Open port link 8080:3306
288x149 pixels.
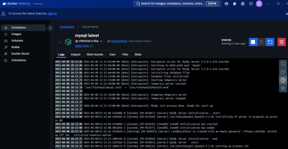(82, 46)
